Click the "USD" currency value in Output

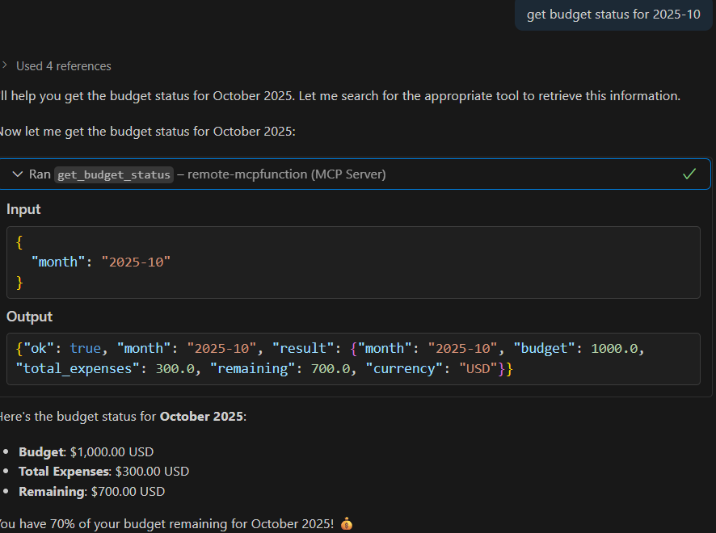tap(478, 368)
